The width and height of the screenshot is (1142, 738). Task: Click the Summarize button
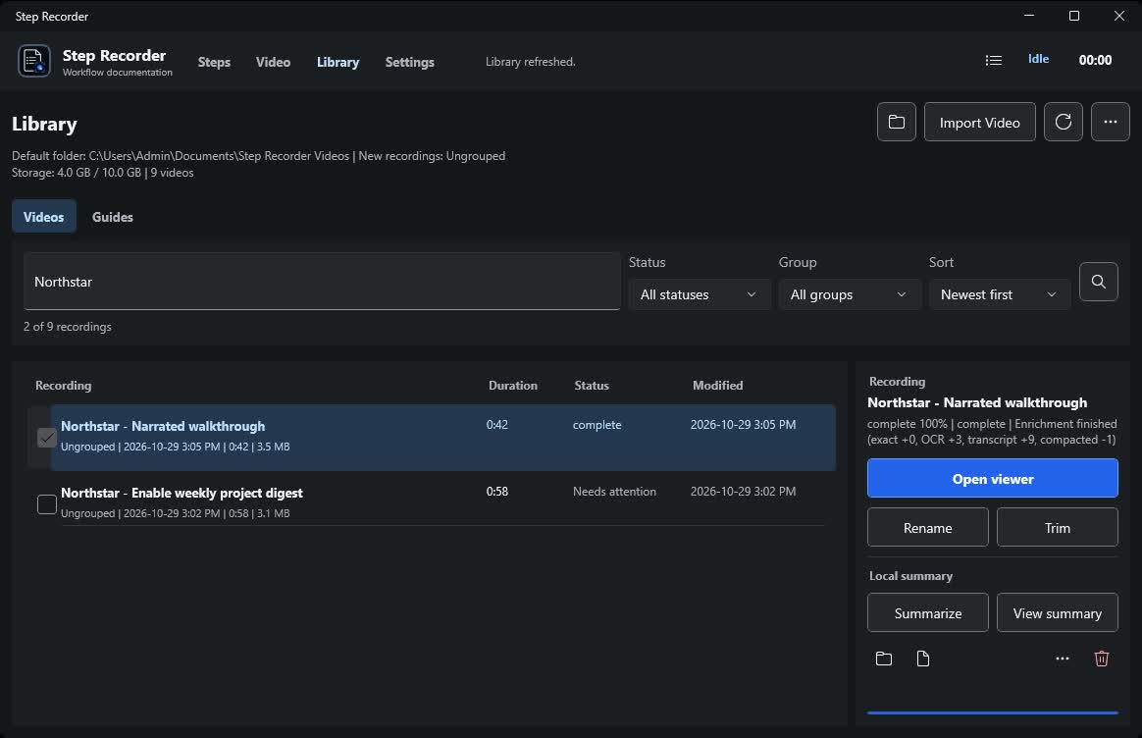(x=927, y=612)
